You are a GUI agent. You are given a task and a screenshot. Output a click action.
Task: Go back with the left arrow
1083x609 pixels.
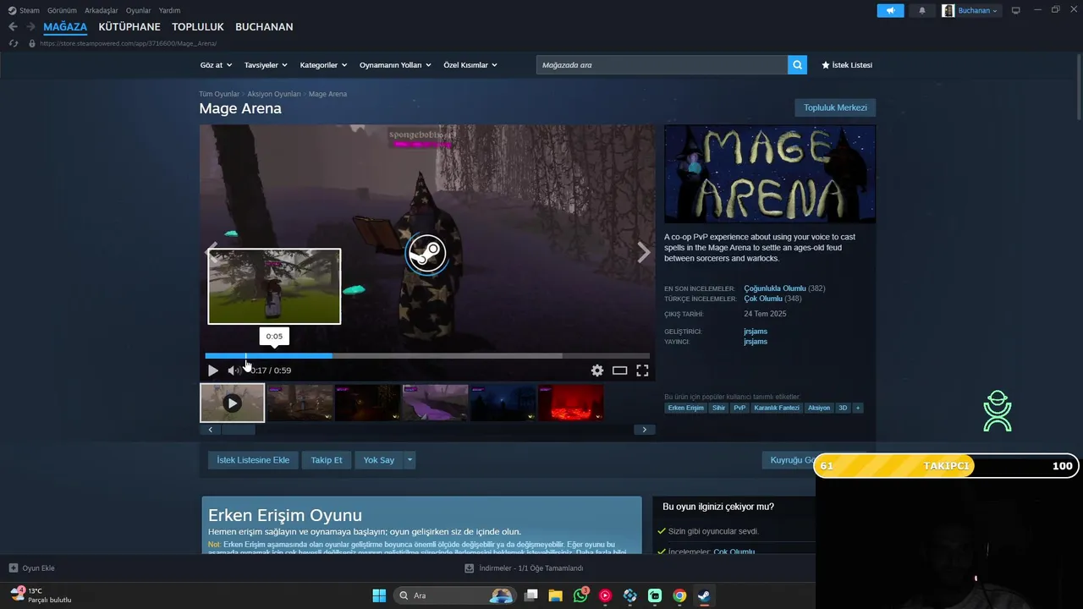[13, 27]
